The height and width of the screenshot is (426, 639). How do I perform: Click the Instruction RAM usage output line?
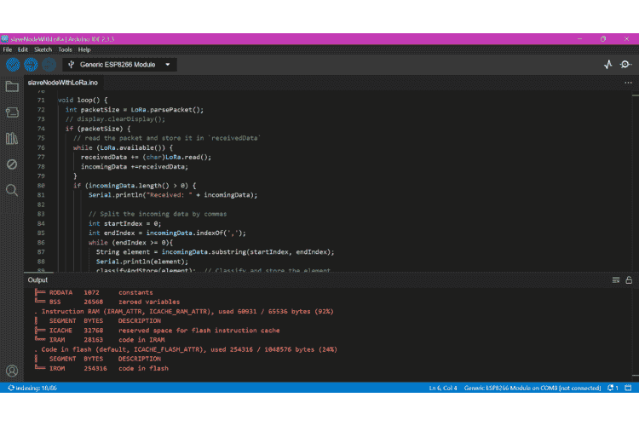tap(184, 312)
